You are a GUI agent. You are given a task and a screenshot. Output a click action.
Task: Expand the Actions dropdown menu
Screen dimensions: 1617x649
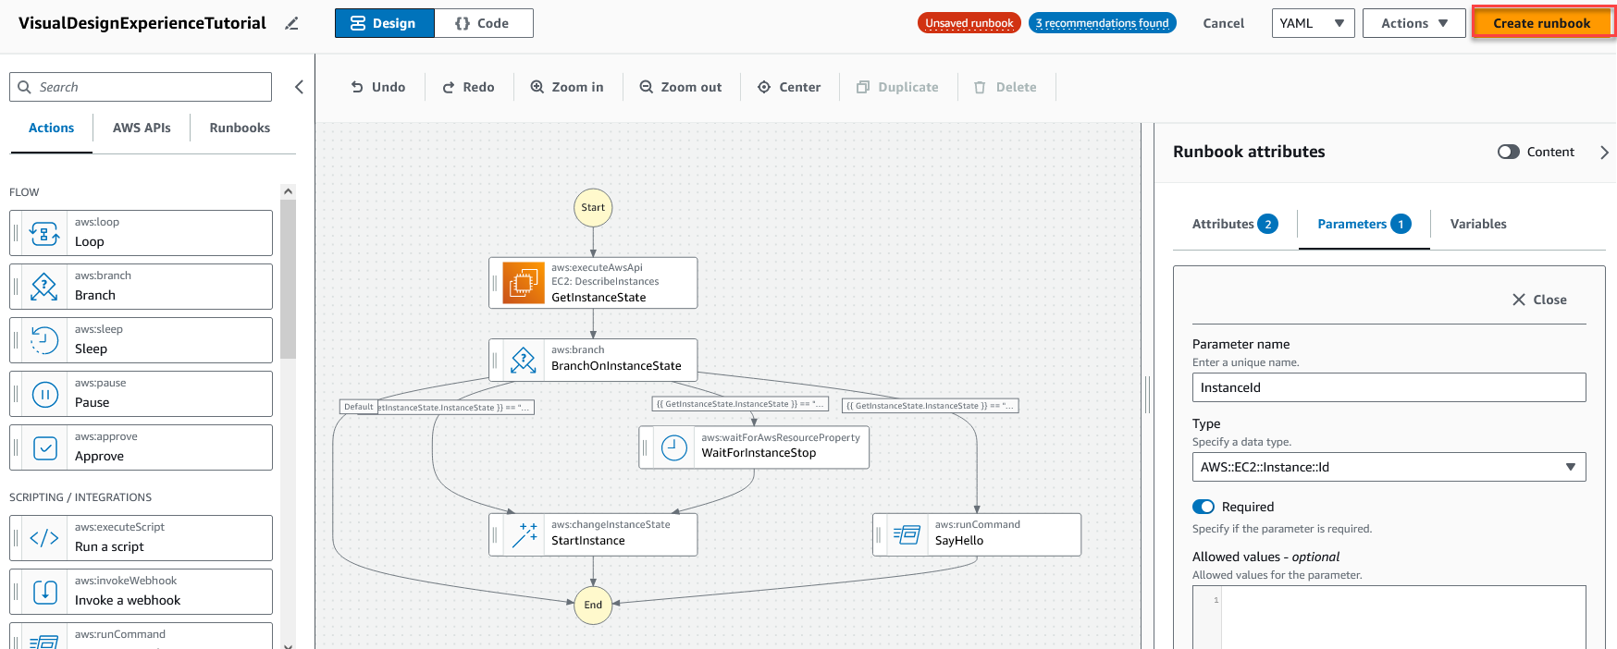point(1413,23)
